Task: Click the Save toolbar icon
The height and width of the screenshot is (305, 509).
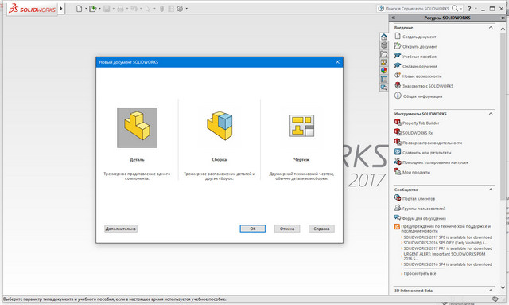Action: point(107,9)
